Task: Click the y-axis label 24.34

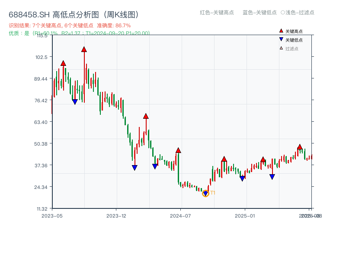Action: coord(41,187)
